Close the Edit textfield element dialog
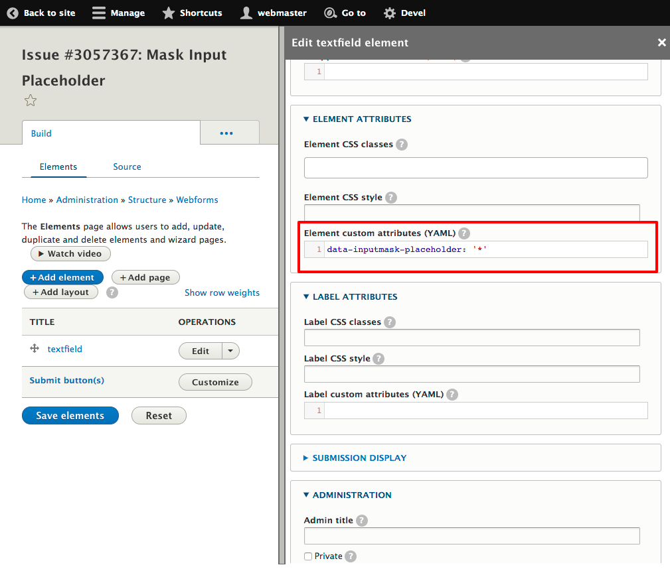The width and height of the screenshot is (670, 573). [661, 42]
